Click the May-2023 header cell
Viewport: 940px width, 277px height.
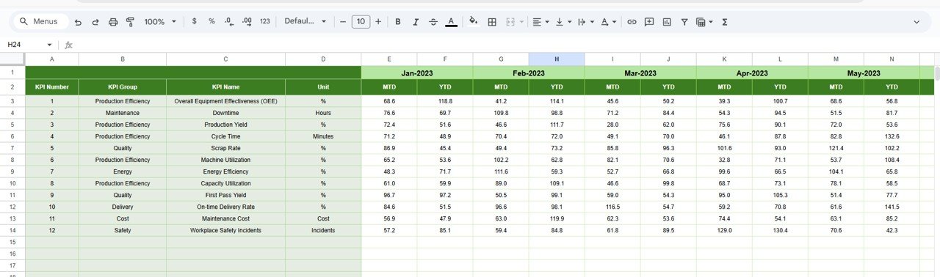pyautogui.click(x=864, y=73)
